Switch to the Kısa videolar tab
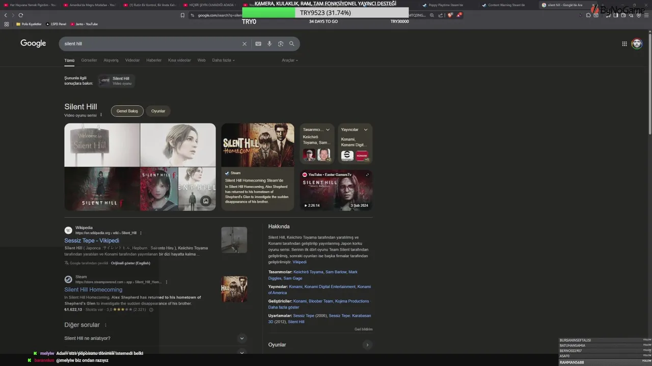Viewport: 652px width, 366px height. click(x=179, y=60)
